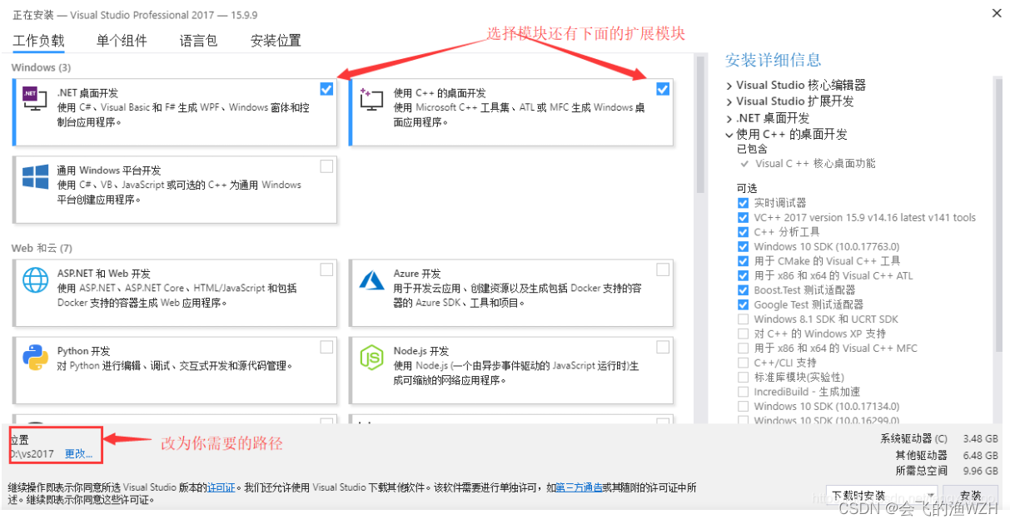Check 对 C++ 的 Windows XP 支持
Screen dimensions: 1010x524
pos(743,334)
